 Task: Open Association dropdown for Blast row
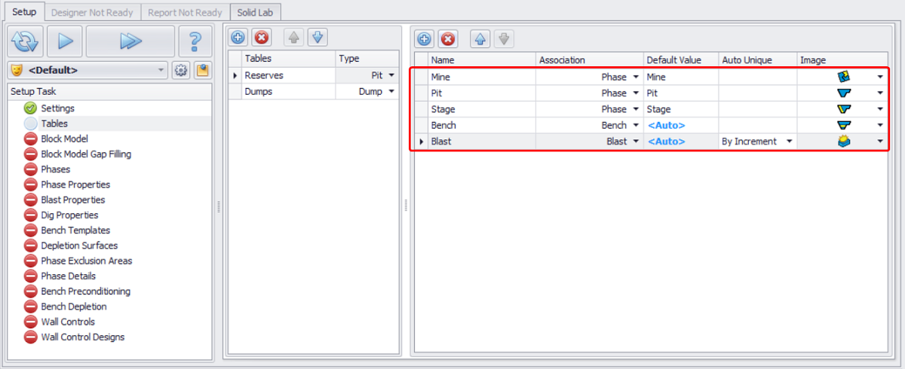click(x=636, y=142)
